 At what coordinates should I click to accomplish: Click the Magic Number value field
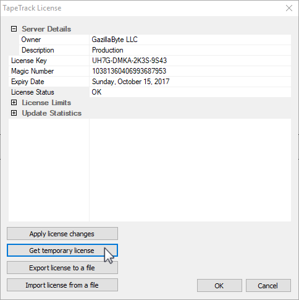[x=190, y=71]
